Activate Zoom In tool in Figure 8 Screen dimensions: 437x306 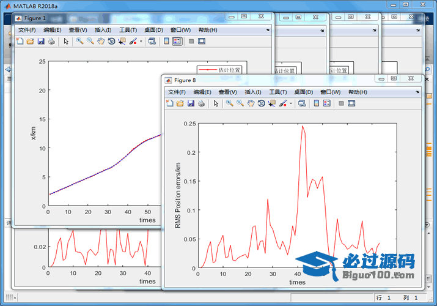point(229,103)
